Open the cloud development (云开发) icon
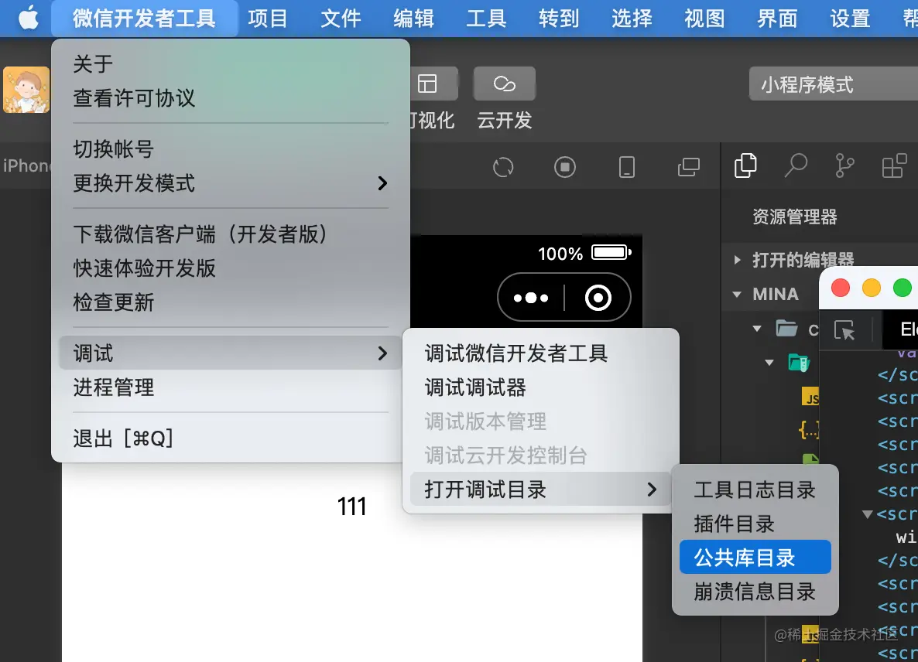Image resolution: width=918 pixels, height=662 pixels. pos(504,84)
